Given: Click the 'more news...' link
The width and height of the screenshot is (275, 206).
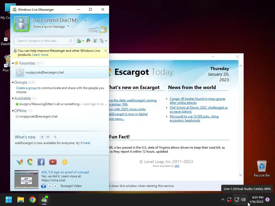Looking at the screenshot, I should (x=117, y=119).
